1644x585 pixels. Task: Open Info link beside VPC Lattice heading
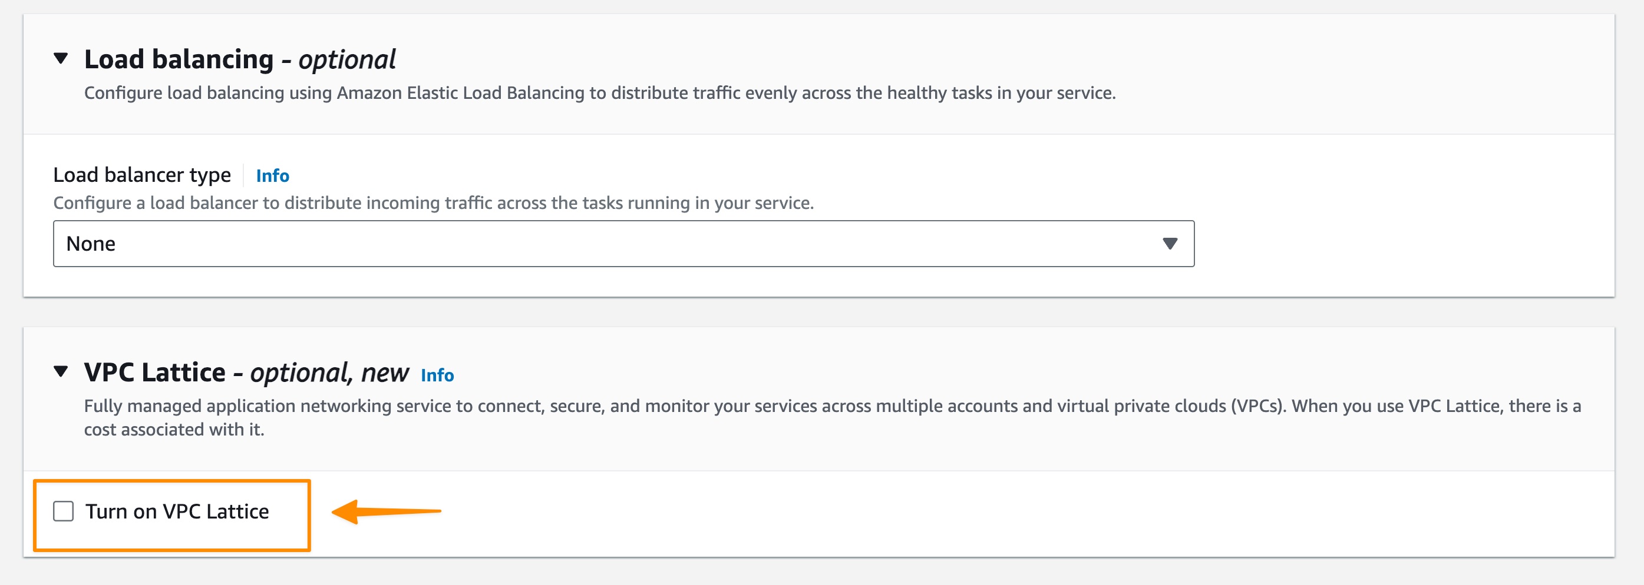(437, 375)
